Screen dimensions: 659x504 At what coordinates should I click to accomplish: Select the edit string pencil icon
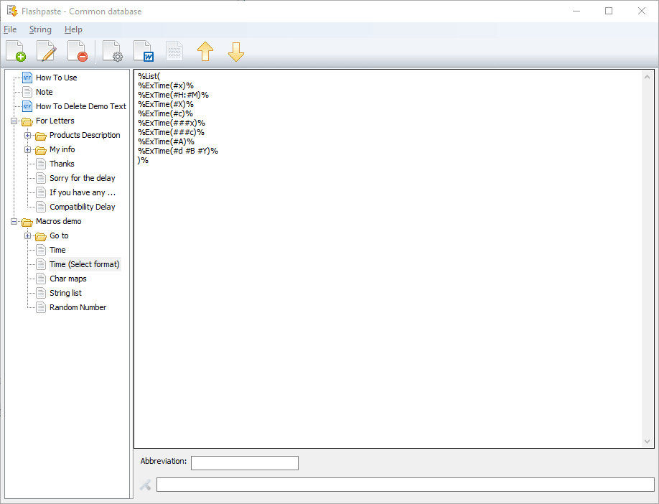[x=45, y=51]
